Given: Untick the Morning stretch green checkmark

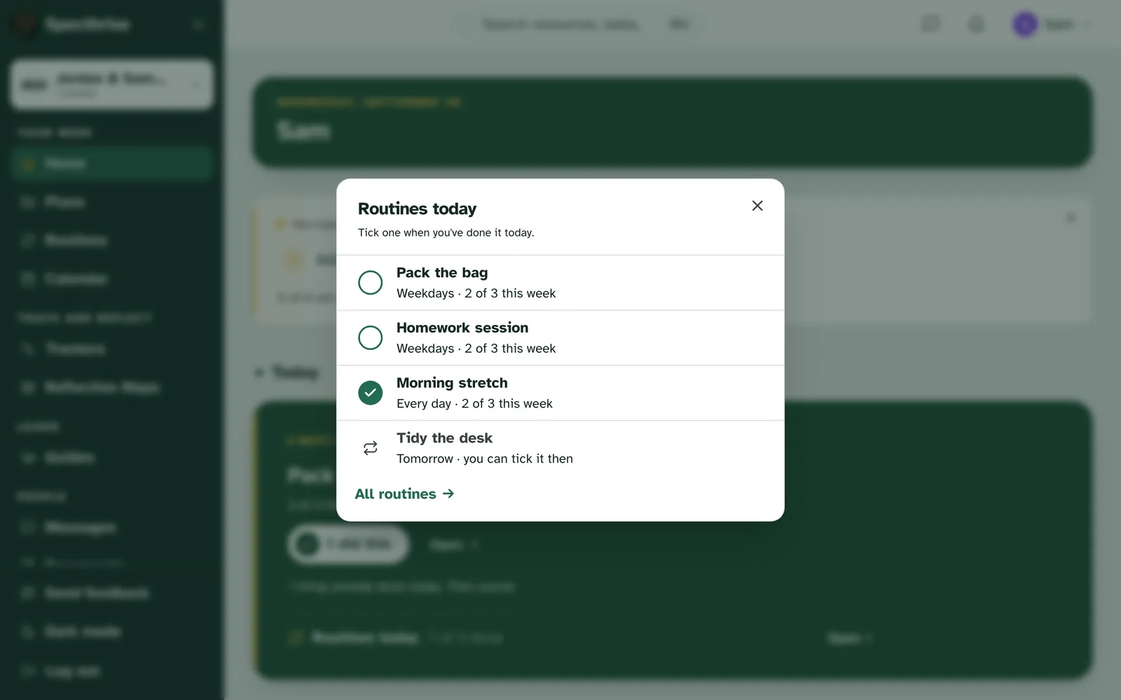Looking at the screenshot, I should tap(371, 393).
